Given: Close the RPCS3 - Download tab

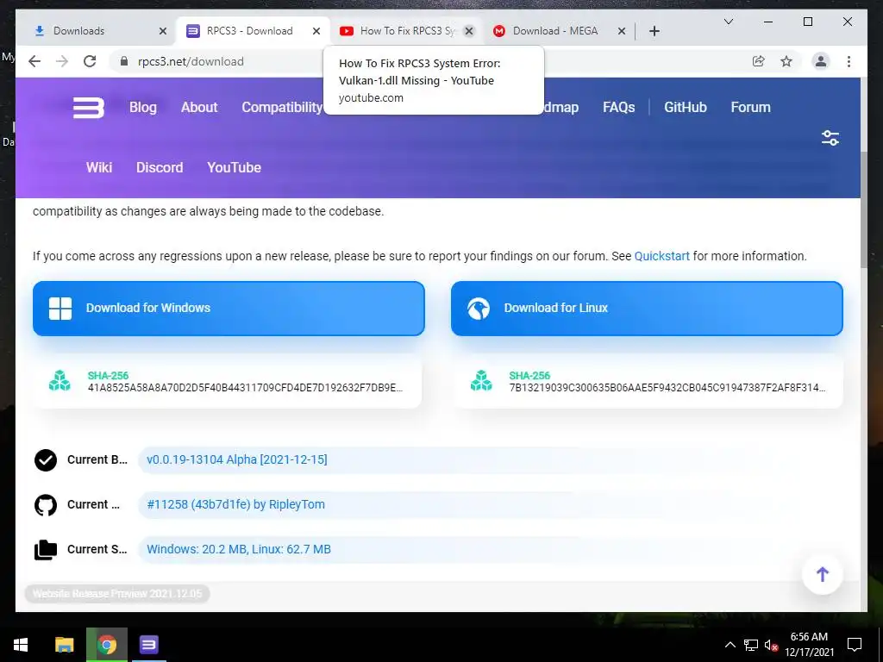Looking at the screenshot, I should [316, 31].
